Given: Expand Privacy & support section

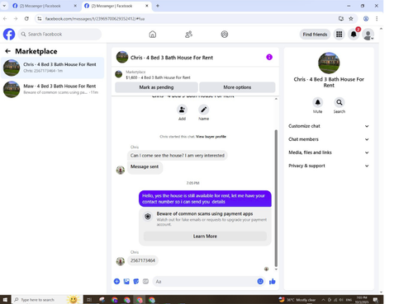Looking at the screenshot, I should click(329, 166).
